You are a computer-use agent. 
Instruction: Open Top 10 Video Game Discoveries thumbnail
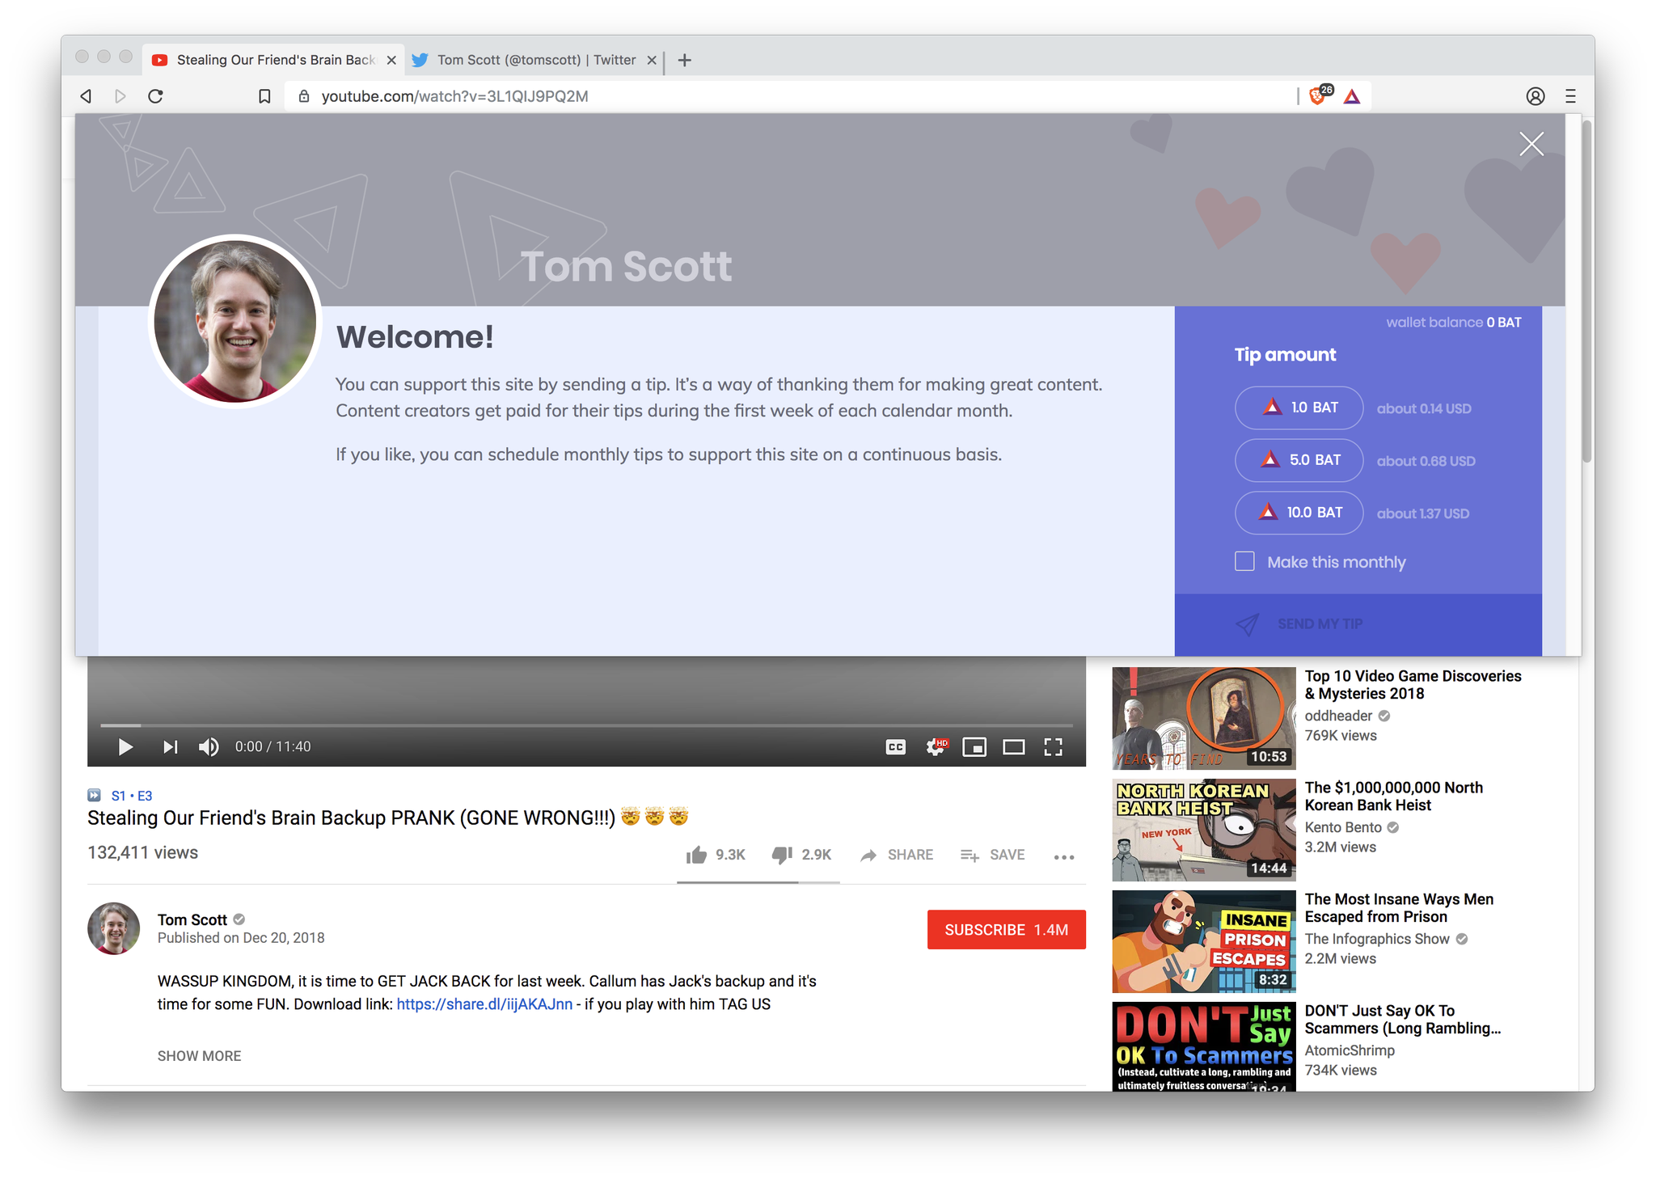[x=1203, y=718]
